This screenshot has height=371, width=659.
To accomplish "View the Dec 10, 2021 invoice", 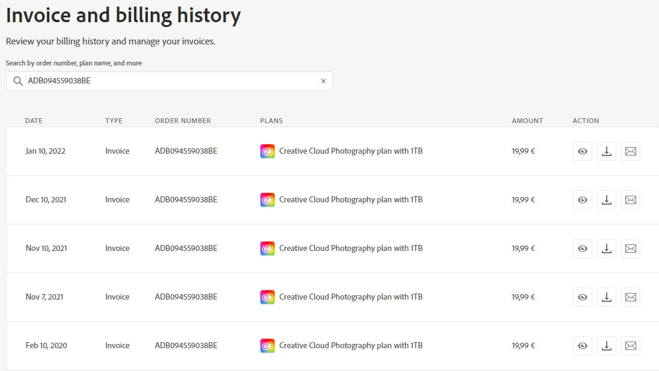I will coord(583,200).
